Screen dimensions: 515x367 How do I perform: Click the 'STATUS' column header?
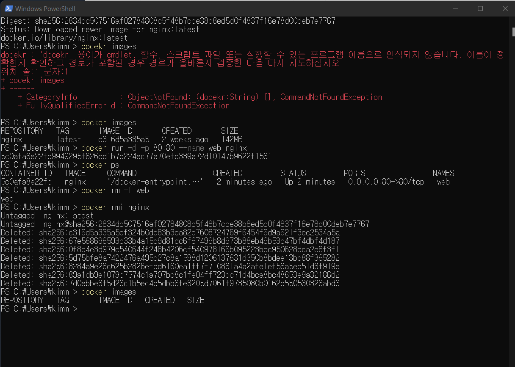tap(293, 173)
